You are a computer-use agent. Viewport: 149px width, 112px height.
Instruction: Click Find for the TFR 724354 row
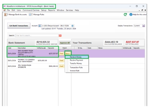pos(61,66)
